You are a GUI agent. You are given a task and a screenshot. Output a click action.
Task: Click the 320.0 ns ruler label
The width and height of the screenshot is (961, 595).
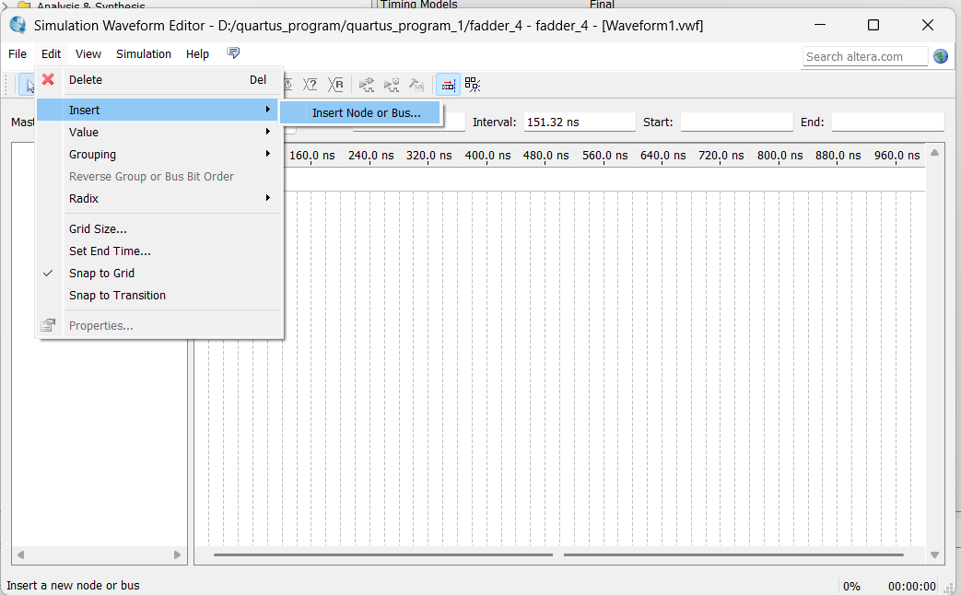coord(429,156)
